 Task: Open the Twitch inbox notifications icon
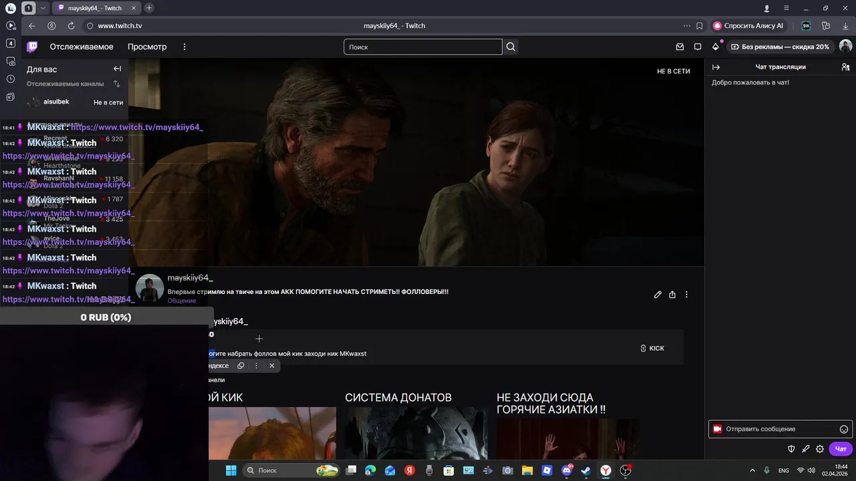[x=680, y=47]
